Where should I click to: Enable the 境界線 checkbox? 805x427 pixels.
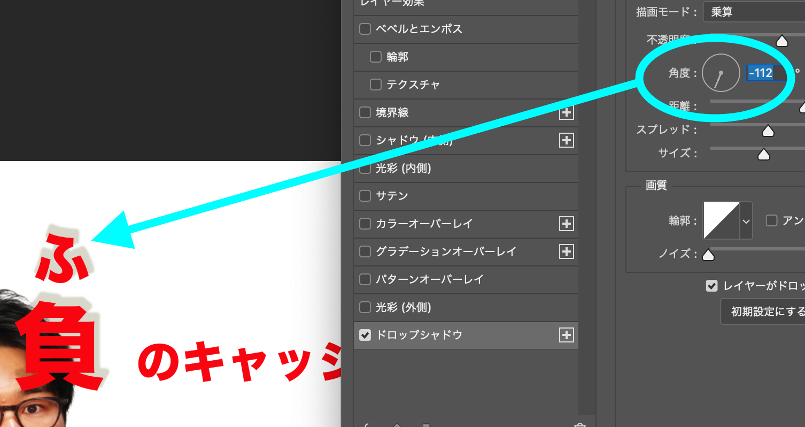coord(365,112)
